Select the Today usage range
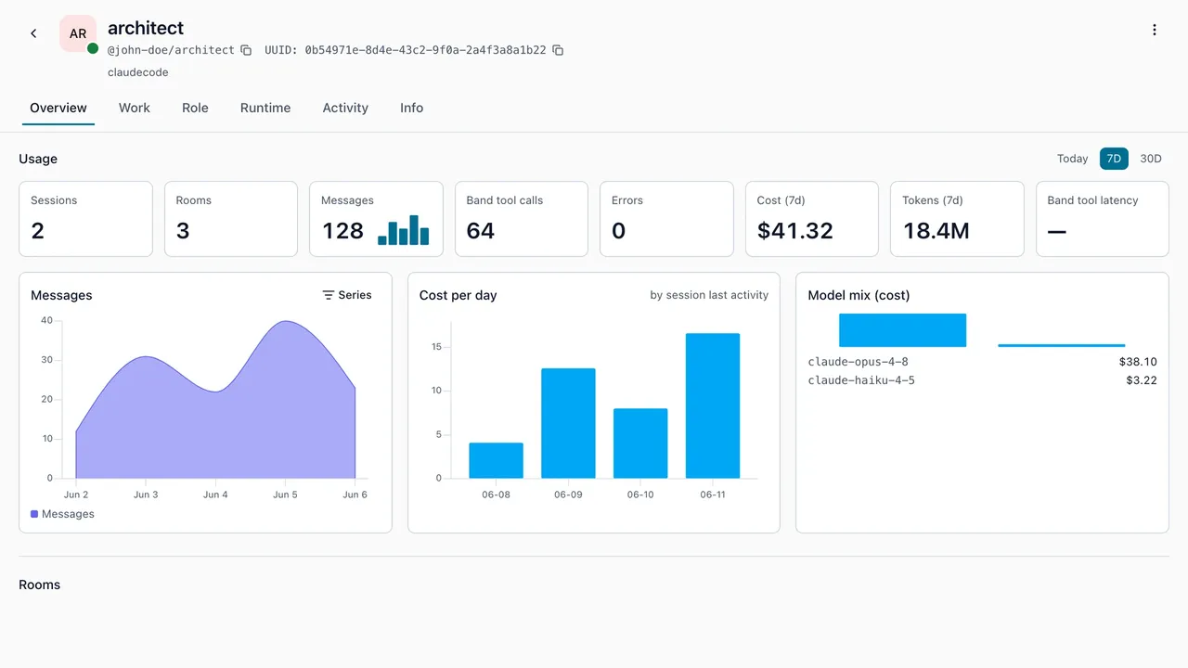Viewport: 1188px width, 668px height. coord(1072,159)
